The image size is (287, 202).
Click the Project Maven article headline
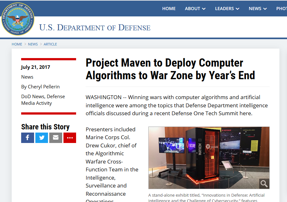click(x=170, y=69)
